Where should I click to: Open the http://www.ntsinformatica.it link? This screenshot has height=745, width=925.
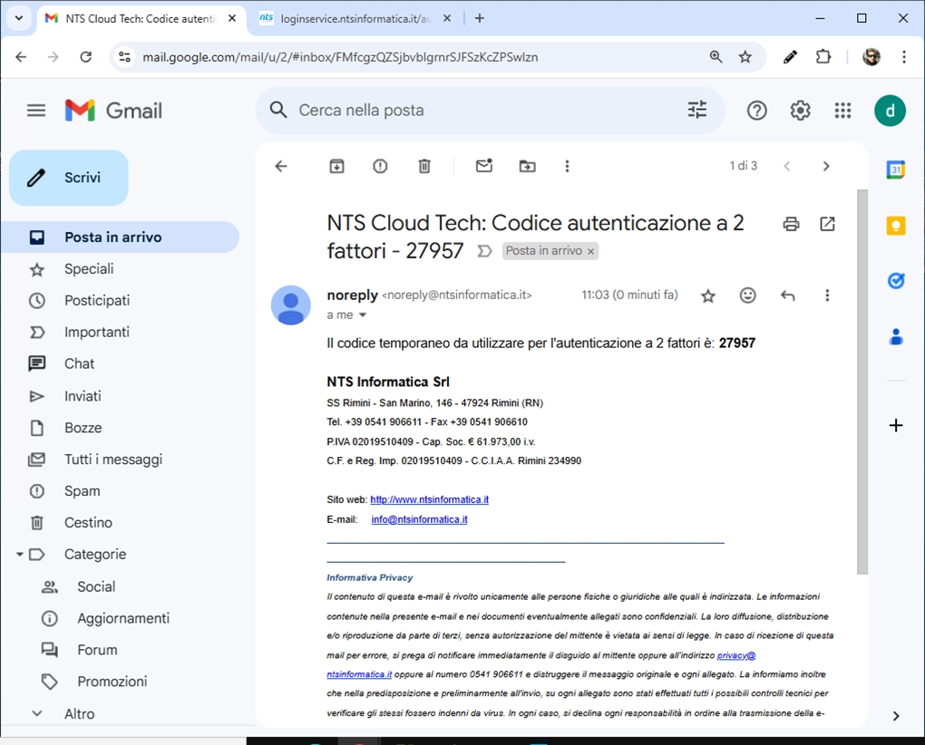point(430,499)
